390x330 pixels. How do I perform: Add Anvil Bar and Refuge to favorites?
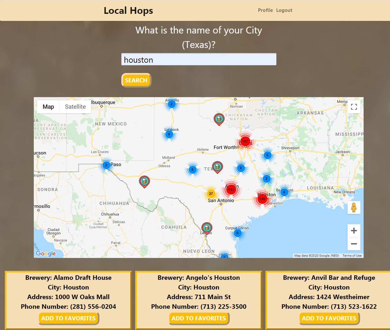pyautogui.click(x=329, y=318)
